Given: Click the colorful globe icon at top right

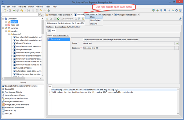Looking at the screenshot, I should pos(153,10).
